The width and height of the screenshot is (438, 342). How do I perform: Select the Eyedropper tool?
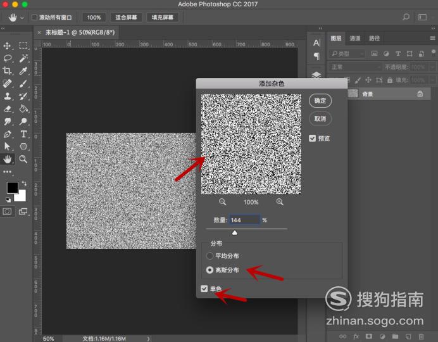coord(23,71)
